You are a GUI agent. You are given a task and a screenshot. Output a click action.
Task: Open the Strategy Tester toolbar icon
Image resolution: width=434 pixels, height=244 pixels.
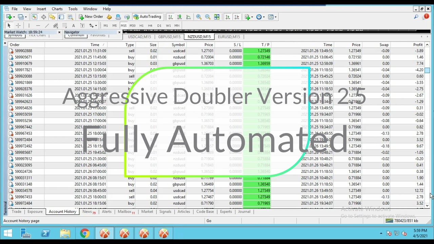[x=70, y=17]
